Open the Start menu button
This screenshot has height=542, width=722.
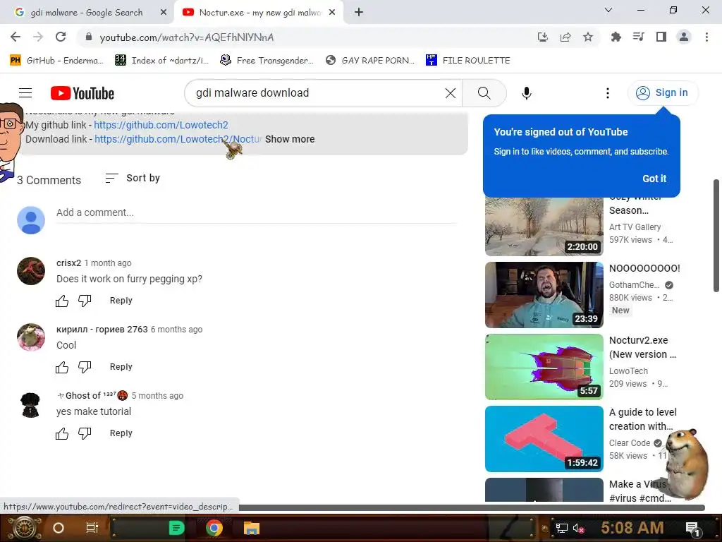[24, 528]
